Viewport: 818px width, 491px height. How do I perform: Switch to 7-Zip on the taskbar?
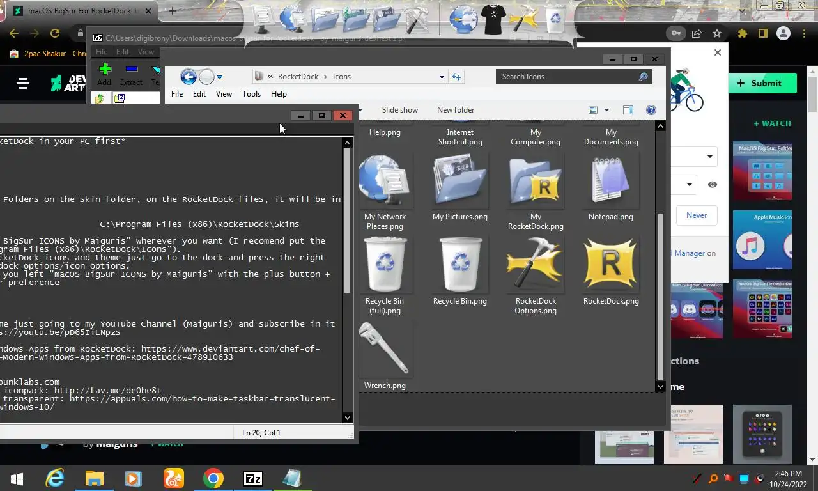click(253, 478)
